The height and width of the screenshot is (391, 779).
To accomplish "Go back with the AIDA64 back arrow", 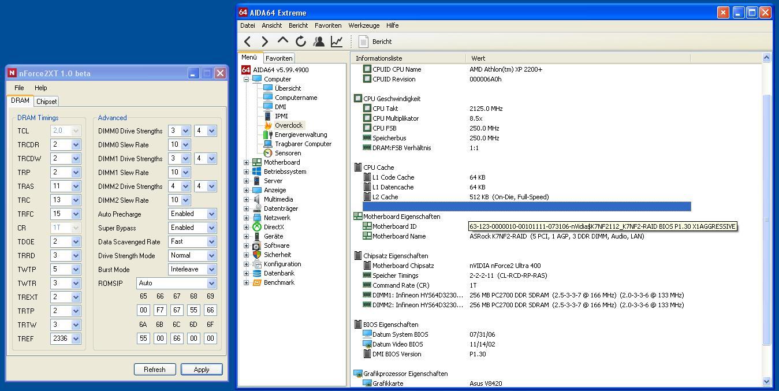I will [x=247, y=42].
